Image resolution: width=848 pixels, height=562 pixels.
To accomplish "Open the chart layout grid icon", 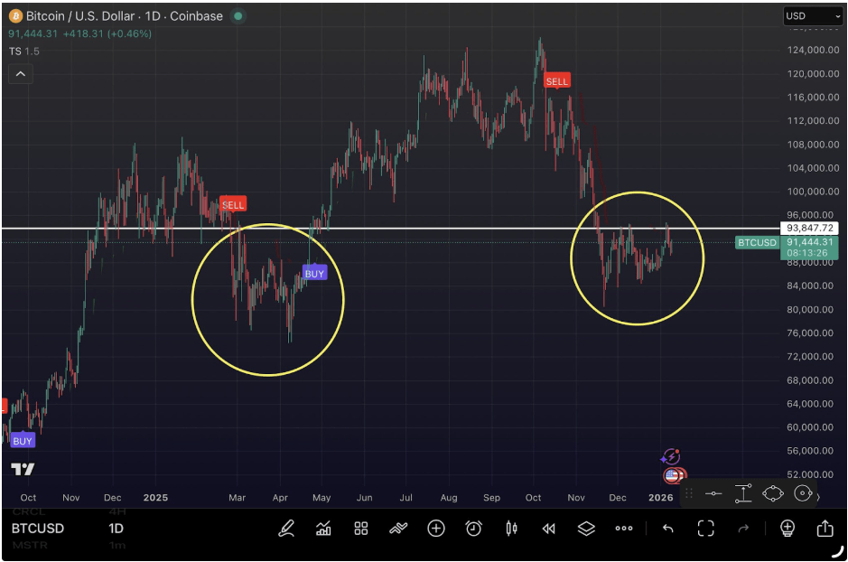I will click(x=359, y=529).
